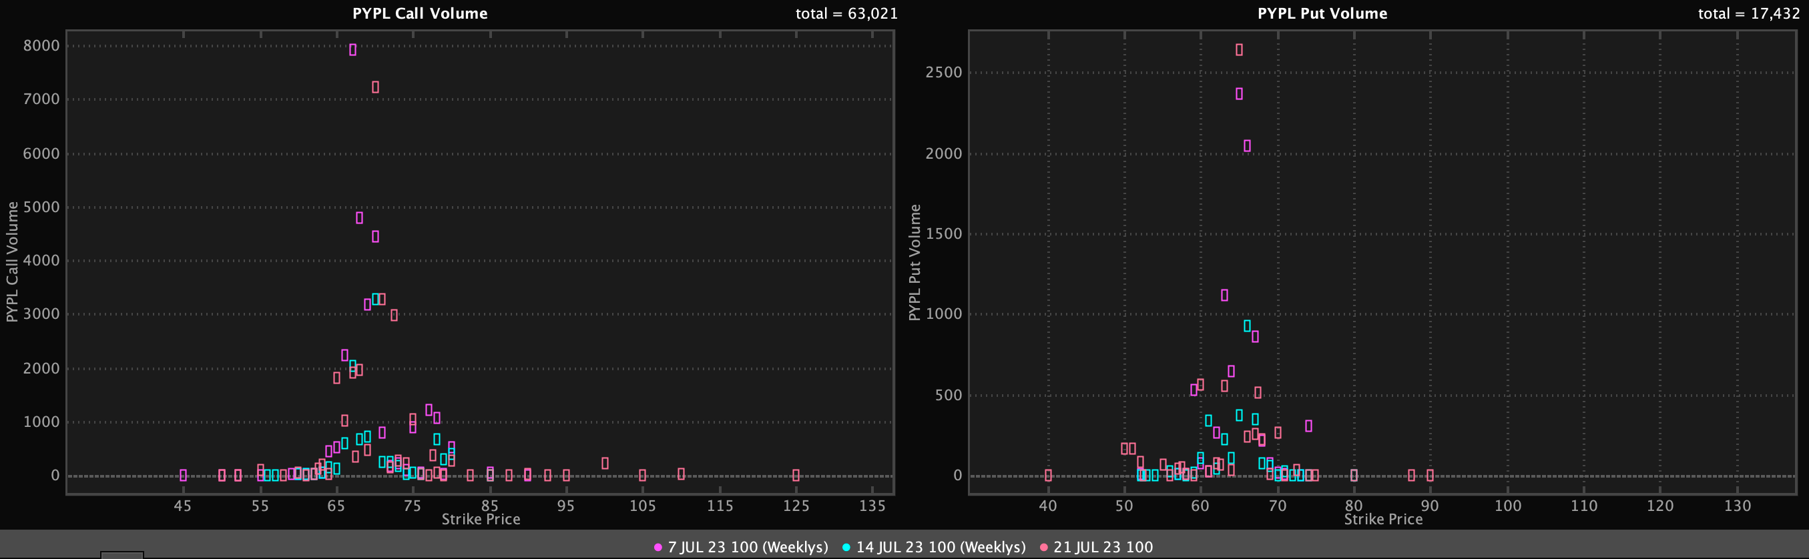Click the 'PYPL Put Volume' chart title
This screenshot has height=559, width=1809.
pyautogui.click(x=1322, y=13)
